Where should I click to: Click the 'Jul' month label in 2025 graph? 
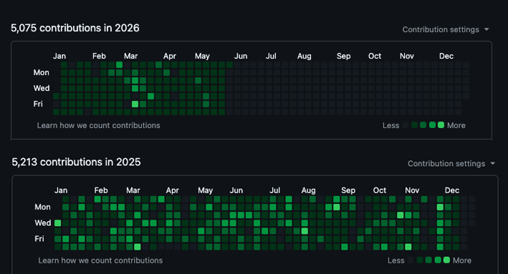[274, 190]
